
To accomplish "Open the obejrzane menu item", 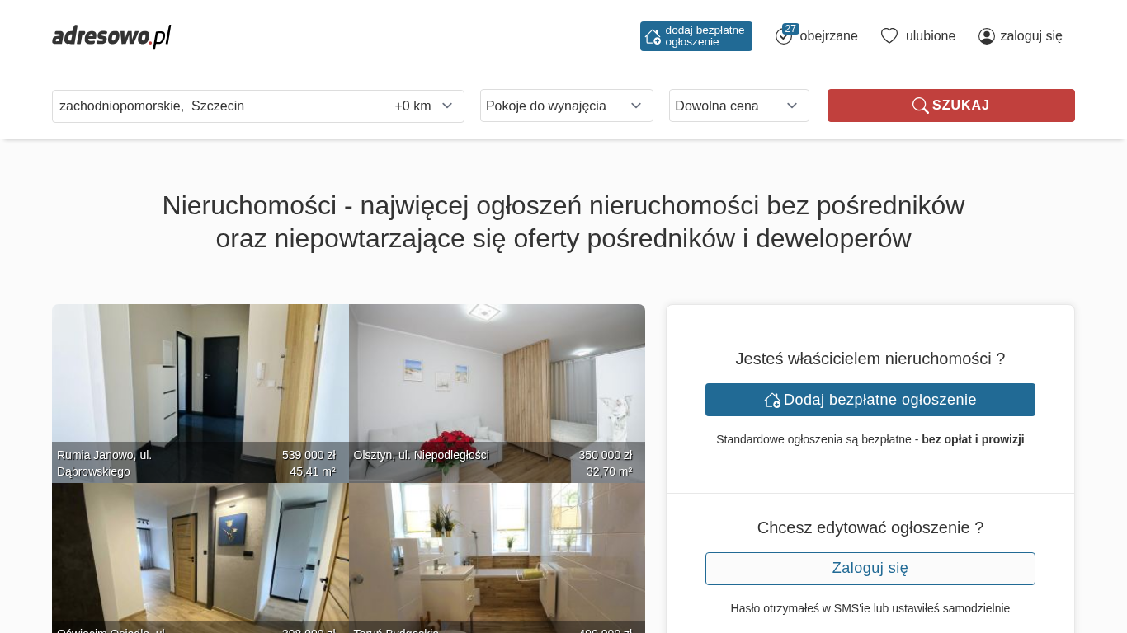I will [828, 36].
